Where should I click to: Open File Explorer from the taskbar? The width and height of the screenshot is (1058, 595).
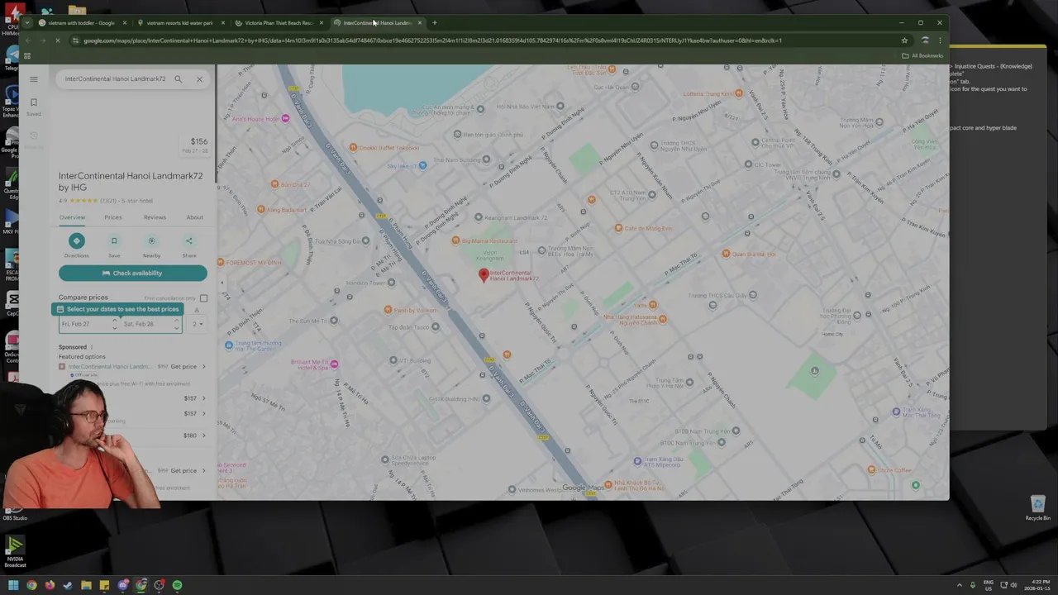[86, 585]
